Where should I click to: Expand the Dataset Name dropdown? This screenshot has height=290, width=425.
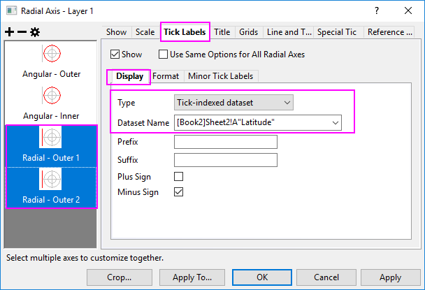[x=336, y=123]
